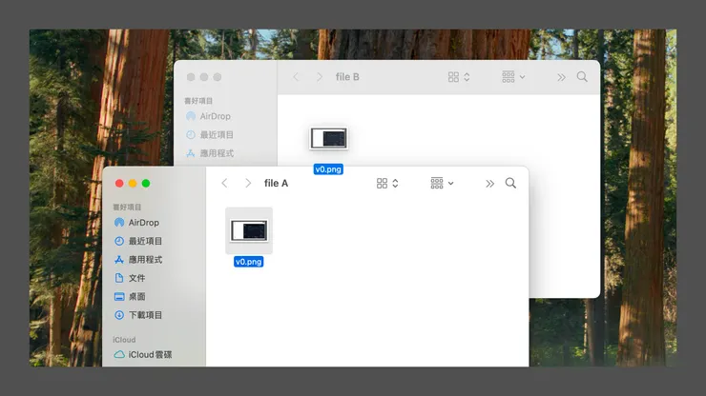Select AirDrop in file B sidebar
The width and height of the screenshot is (706, 396).
click(x=208, y=116)
